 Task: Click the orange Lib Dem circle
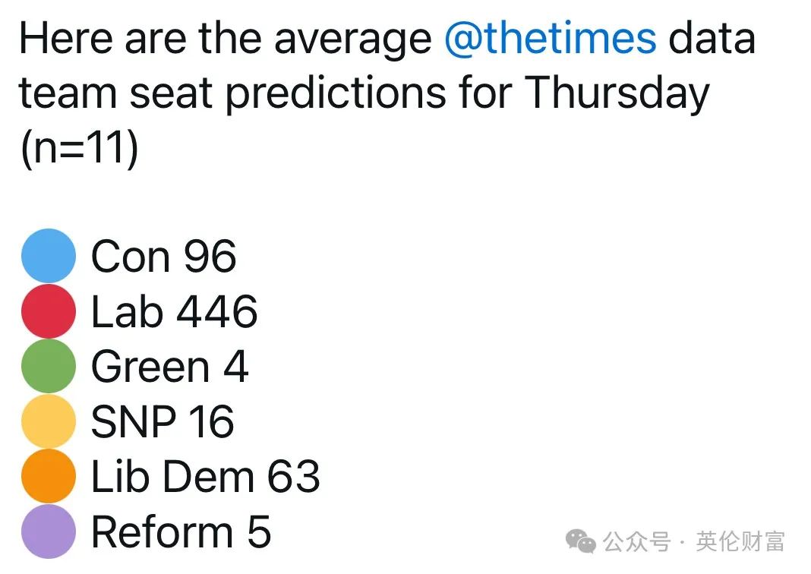click(x=49, y=476)
